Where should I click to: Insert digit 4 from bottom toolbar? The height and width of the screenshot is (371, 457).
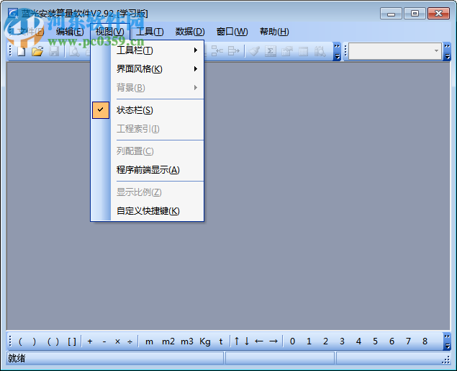358,341
